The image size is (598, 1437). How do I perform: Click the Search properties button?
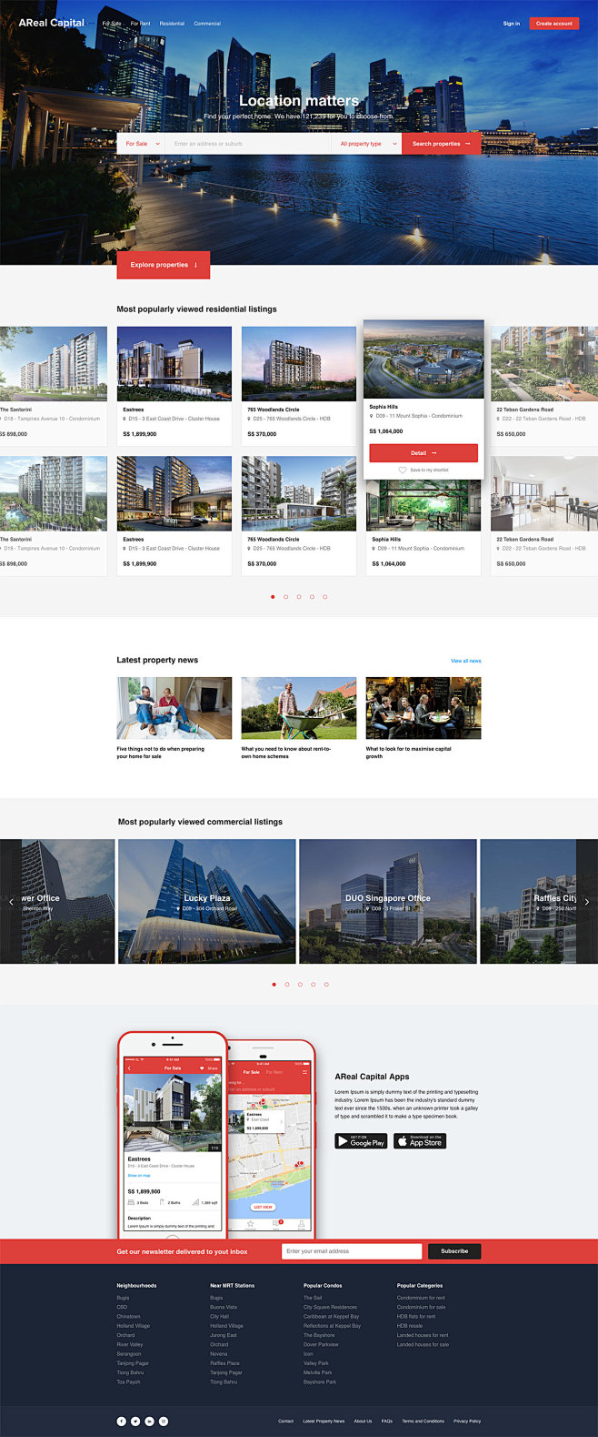click(x=442, y=144)
